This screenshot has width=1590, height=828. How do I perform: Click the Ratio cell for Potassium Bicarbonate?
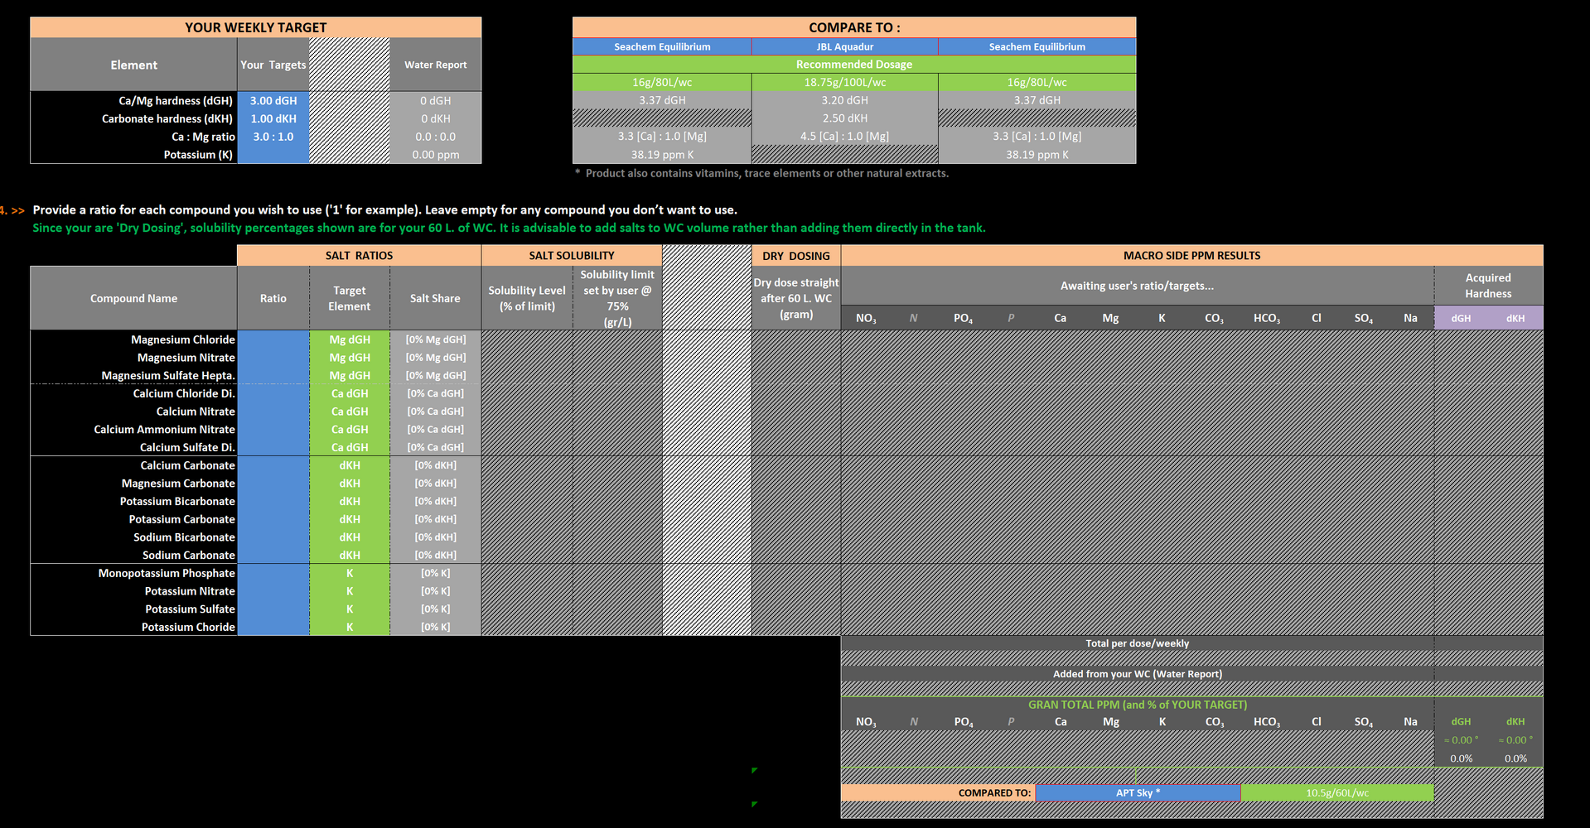pyautogui.click(x=273, y=501)
